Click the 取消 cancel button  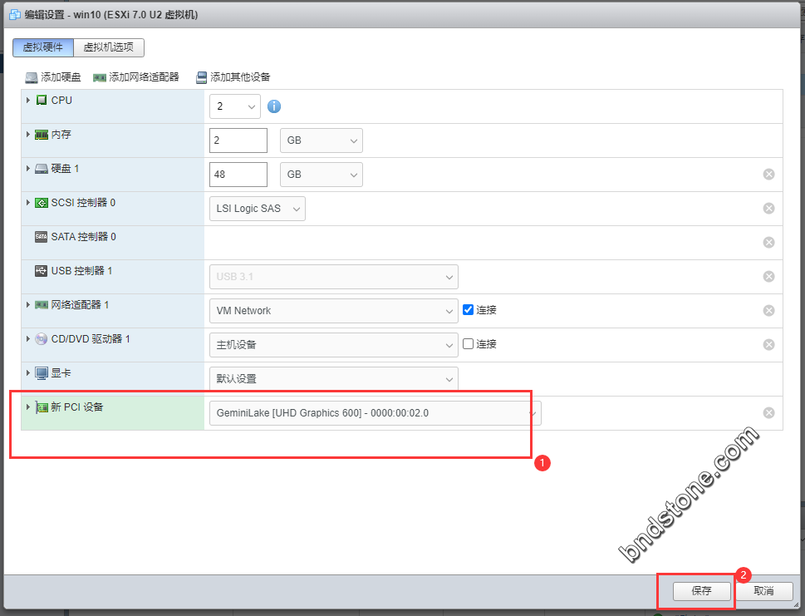coord(764,591)
